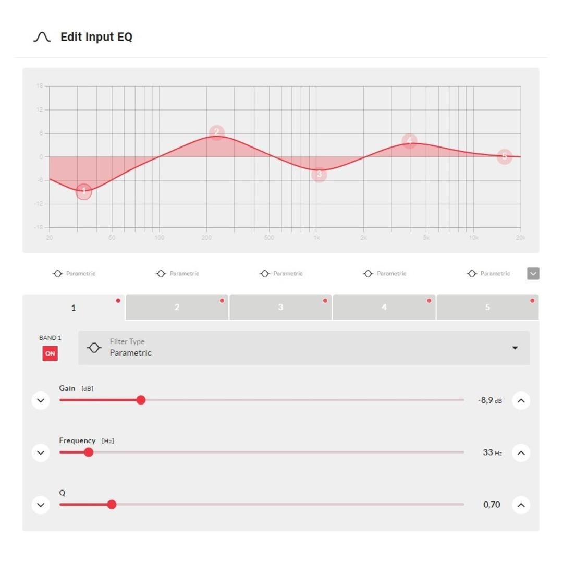Lower Frequency using the down chevron
Viewport: 563px width, 563px height.
tap(41, 452)
